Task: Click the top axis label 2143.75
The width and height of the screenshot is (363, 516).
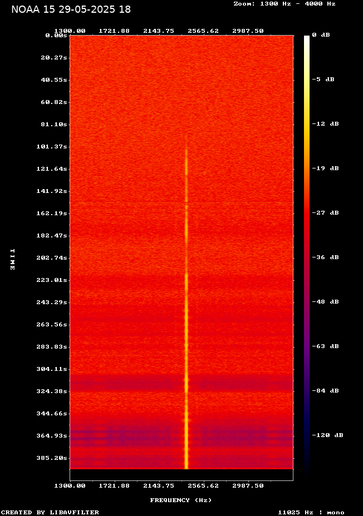Action: (x=159, y=31)
